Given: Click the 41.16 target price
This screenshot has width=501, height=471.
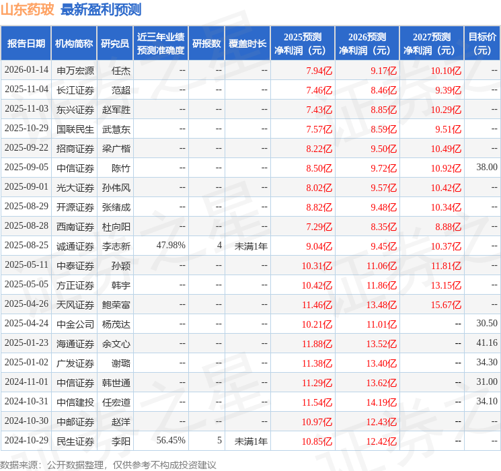Looking at the screenshot, I should 487,342.
